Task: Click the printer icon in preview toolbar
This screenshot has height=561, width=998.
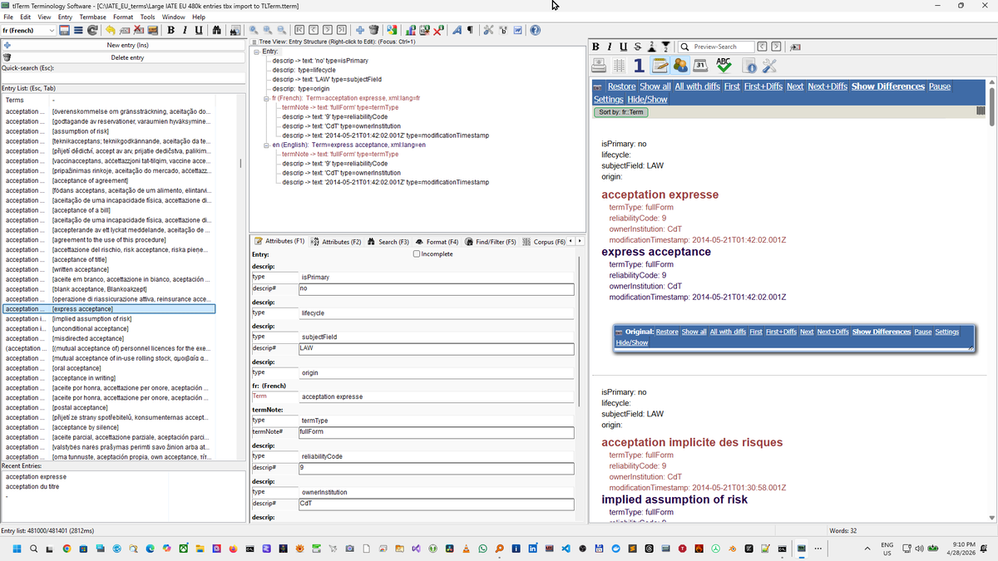Action: pos(600,65)
